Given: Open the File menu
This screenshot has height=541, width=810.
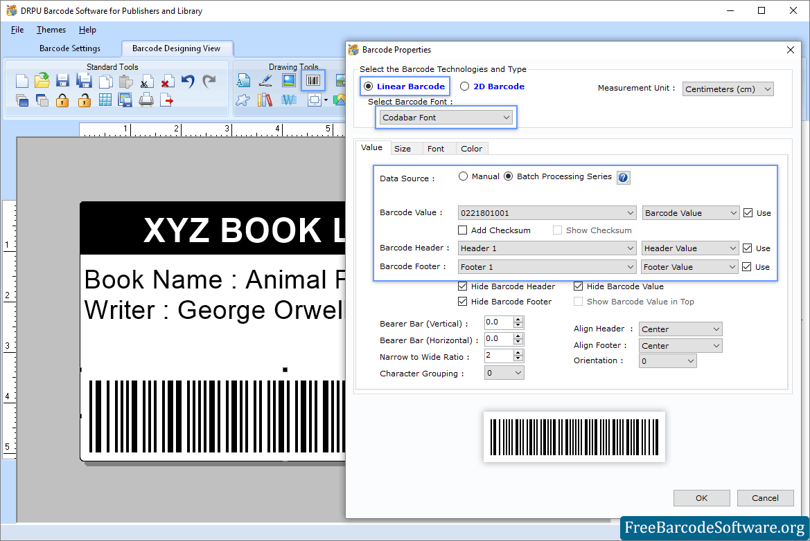Looking at the screenshot, I should [x=17, y=29].
